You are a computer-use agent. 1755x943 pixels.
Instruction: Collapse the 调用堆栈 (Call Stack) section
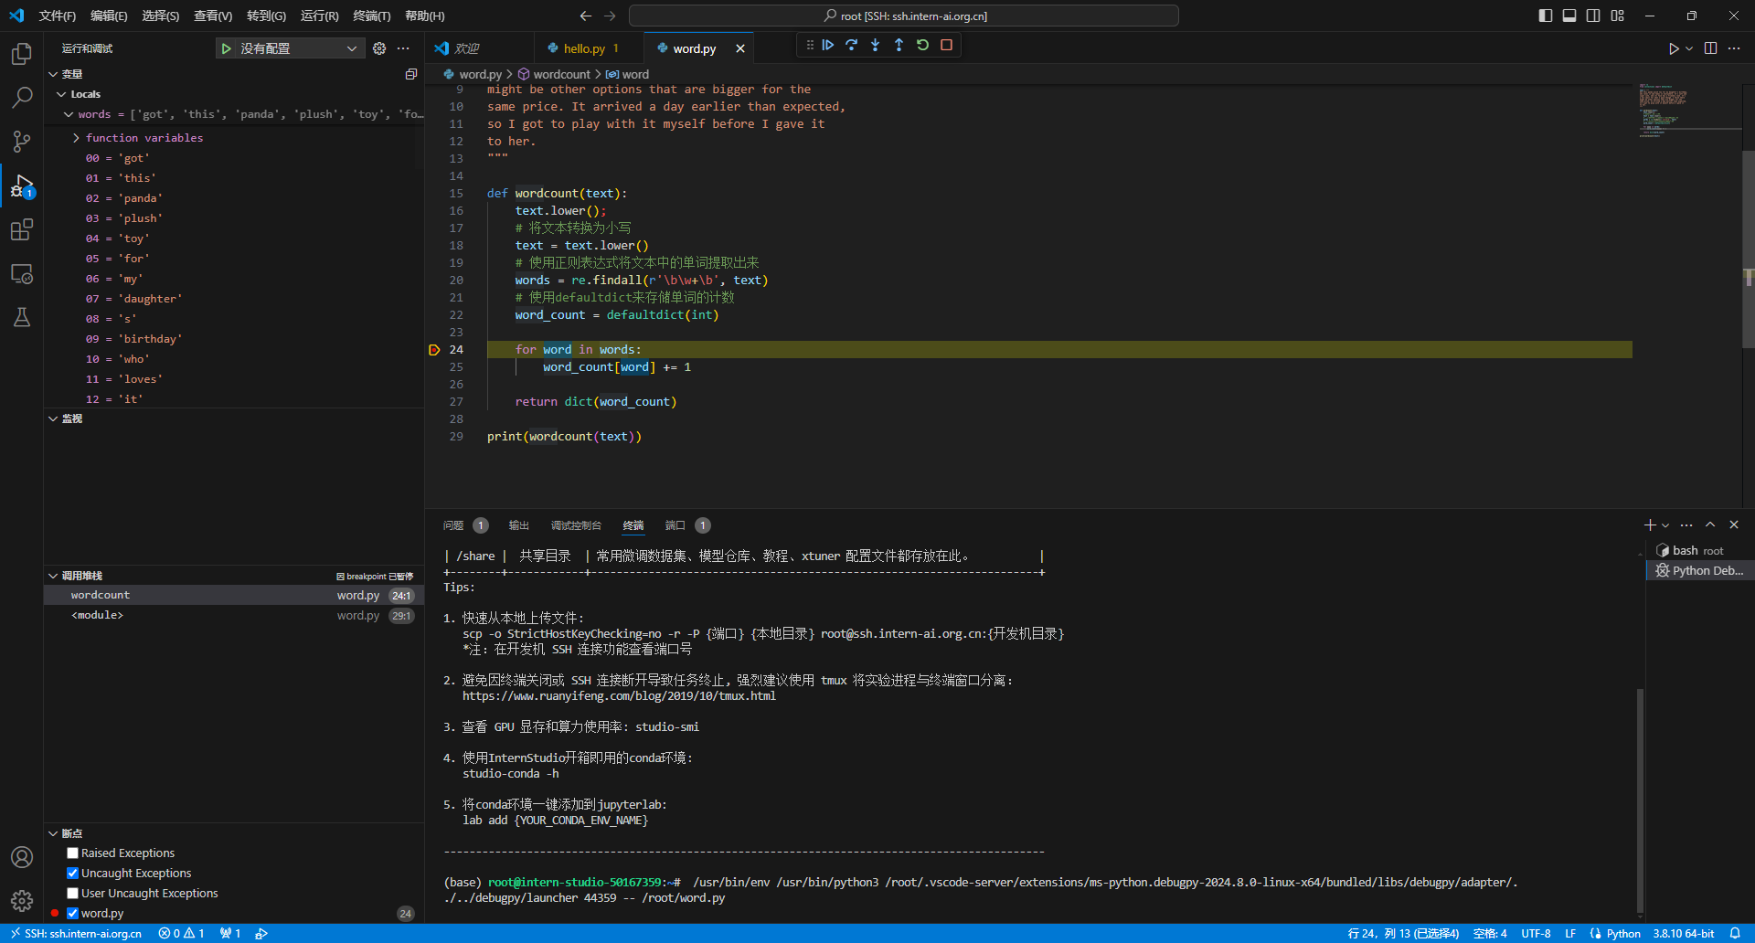(x=53, y=576)
